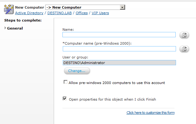Select the General step label
The image size is (196, 124).
(15, 28)
